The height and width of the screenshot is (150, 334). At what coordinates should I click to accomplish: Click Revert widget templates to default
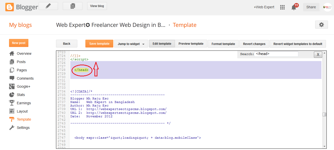point(298,44)
